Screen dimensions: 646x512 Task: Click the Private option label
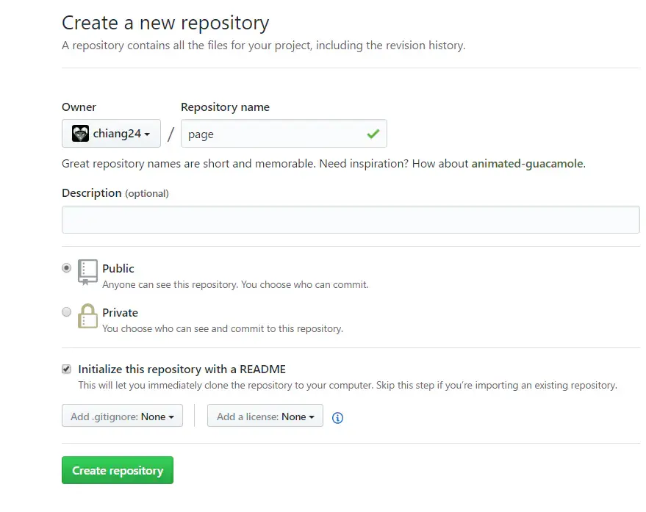(x=120, y=313)
